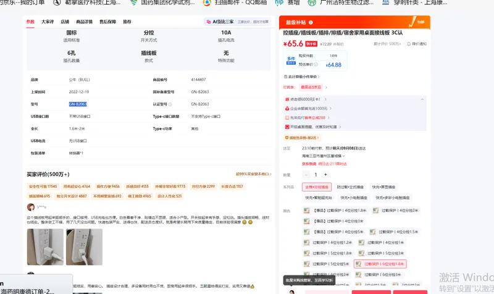Open the 6000元E卡 promotion
This screenshot has width=494, height=294.
pyautogui.click(x=306, y=99)
